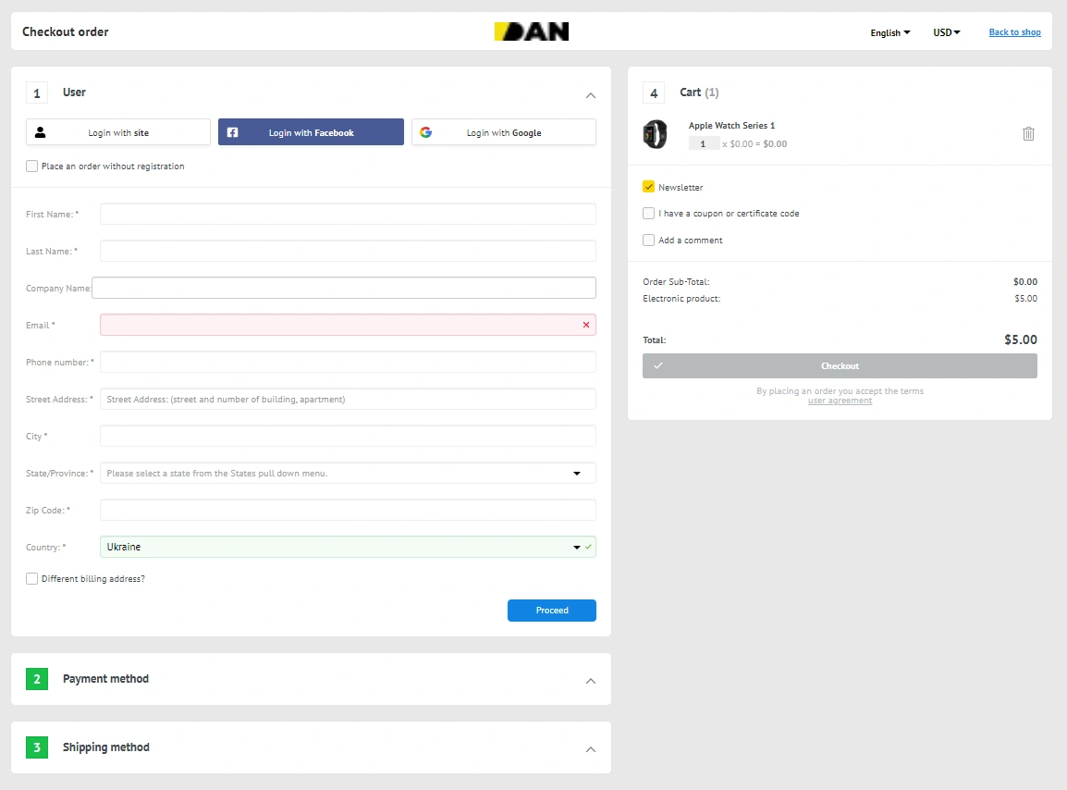
Task: Expand the Payment method section
Action: 591,681
